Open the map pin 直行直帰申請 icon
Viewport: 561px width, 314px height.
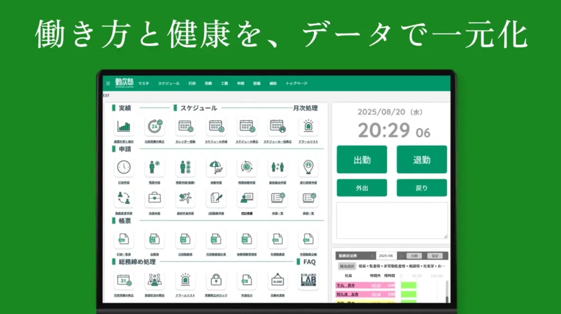(309, 167)
